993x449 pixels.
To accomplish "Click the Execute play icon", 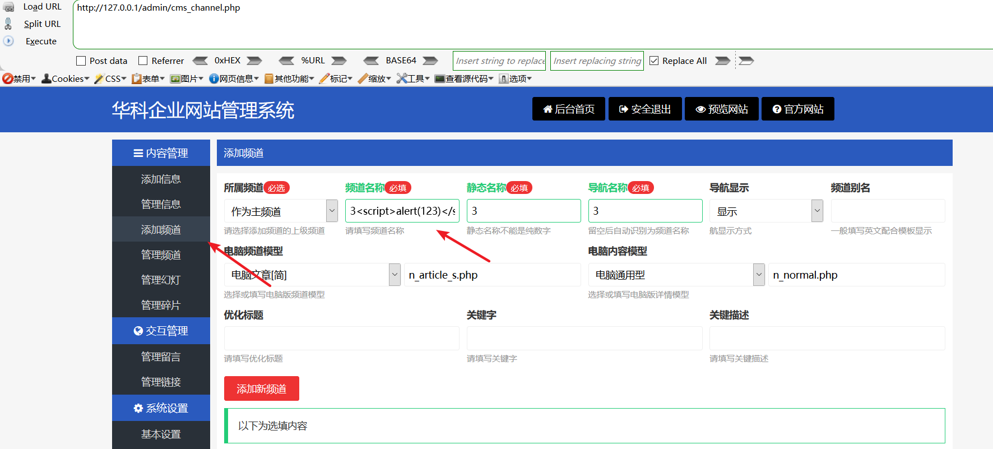I will click(8, 41).
